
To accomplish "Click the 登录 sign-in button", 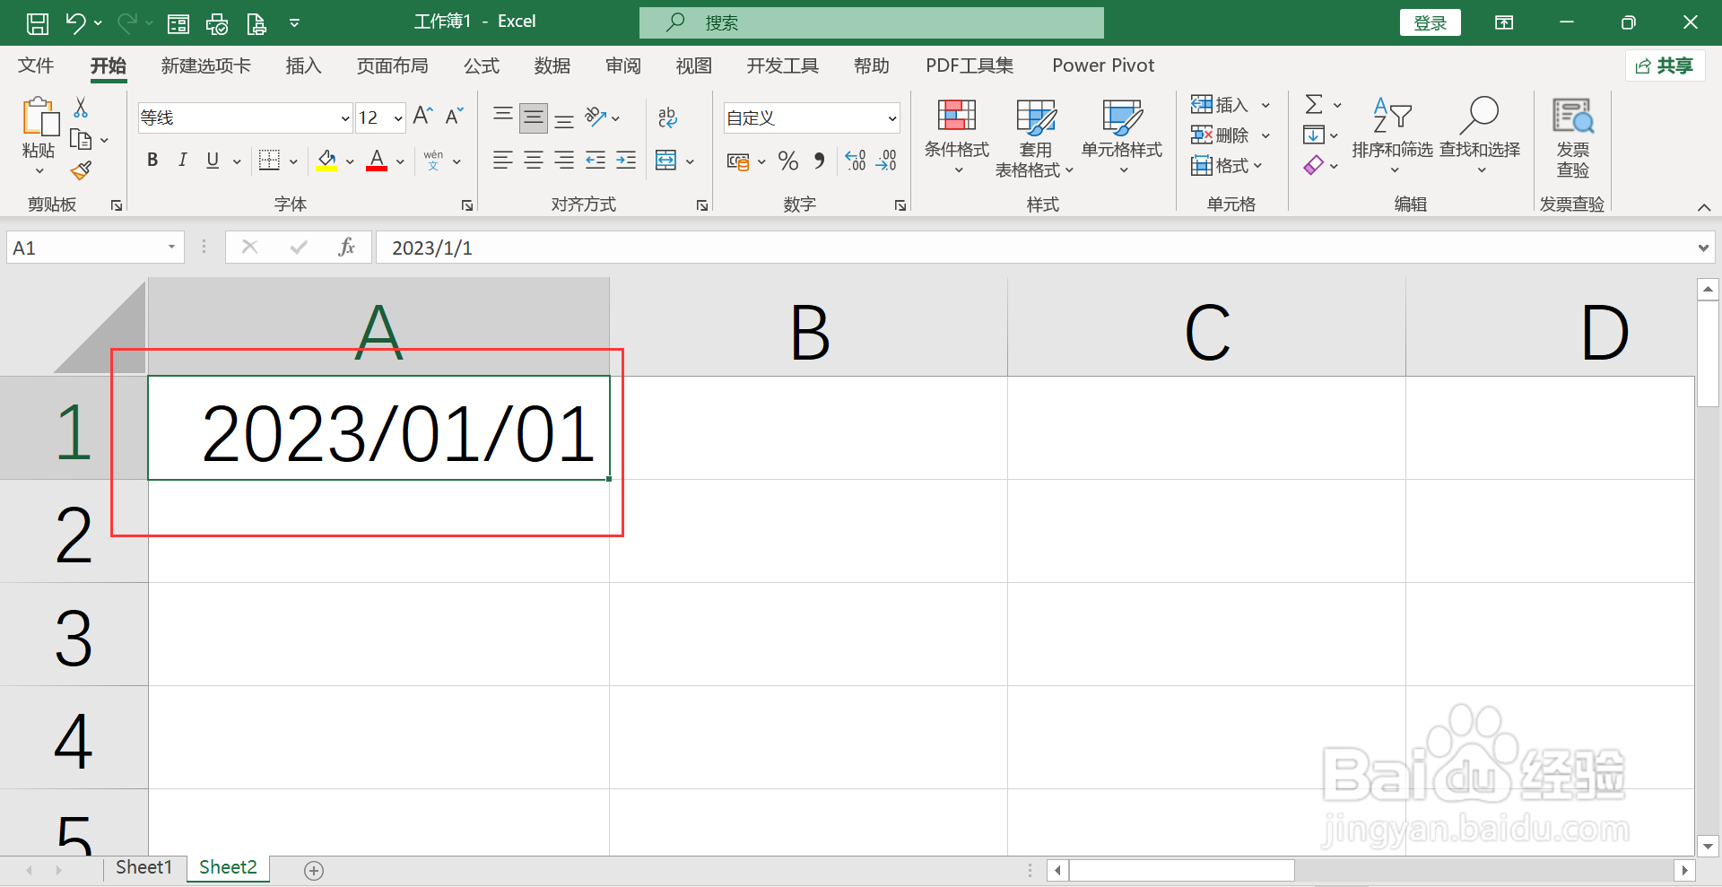I will (1431, 23).
